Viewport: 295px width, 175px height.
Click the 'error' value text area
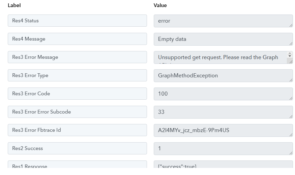(x=223, y=21)
